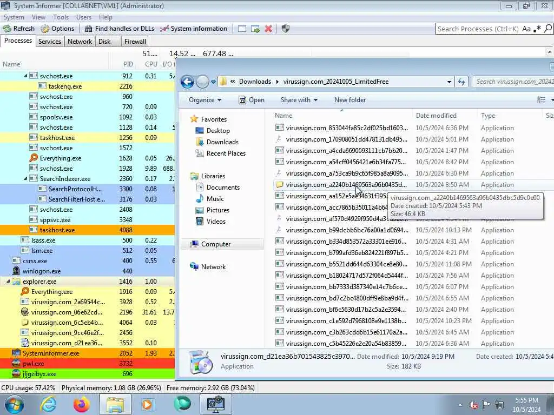Collapse the svchost.exe 912 tree node
The width and height of the screenshot is (554, 415).
[x=25, y=76]
